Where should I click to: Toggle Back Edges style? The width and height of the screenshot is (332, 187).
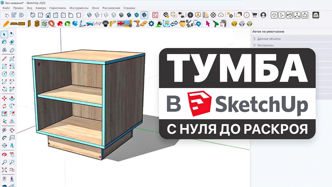(97, 15)
